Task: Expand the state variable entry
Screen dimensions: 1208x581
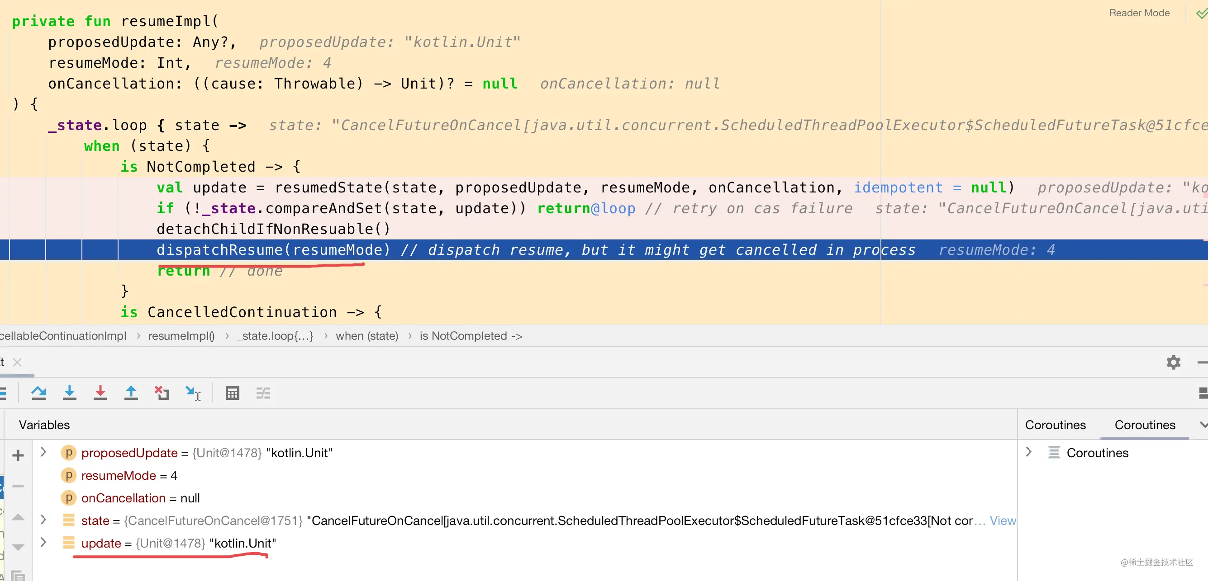Action: click(43, 520)
